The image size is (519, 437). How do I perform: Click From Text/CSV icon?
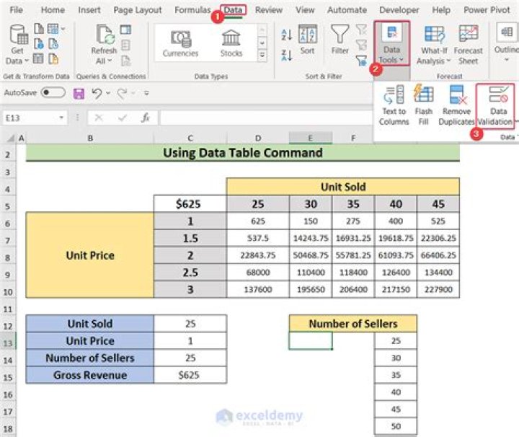[x=39, y=29]
